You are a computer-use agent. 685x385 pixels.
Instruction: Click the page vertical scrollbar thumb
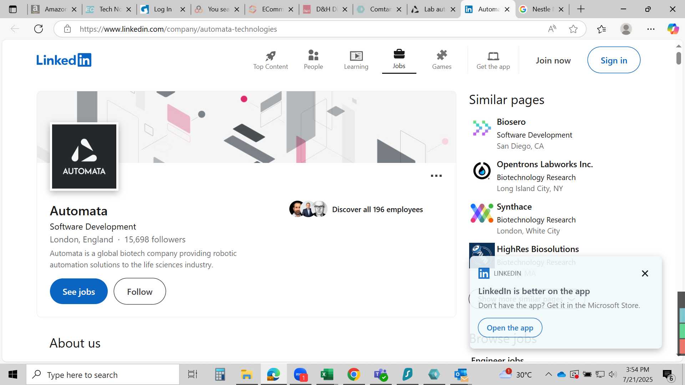click(679, 58)
